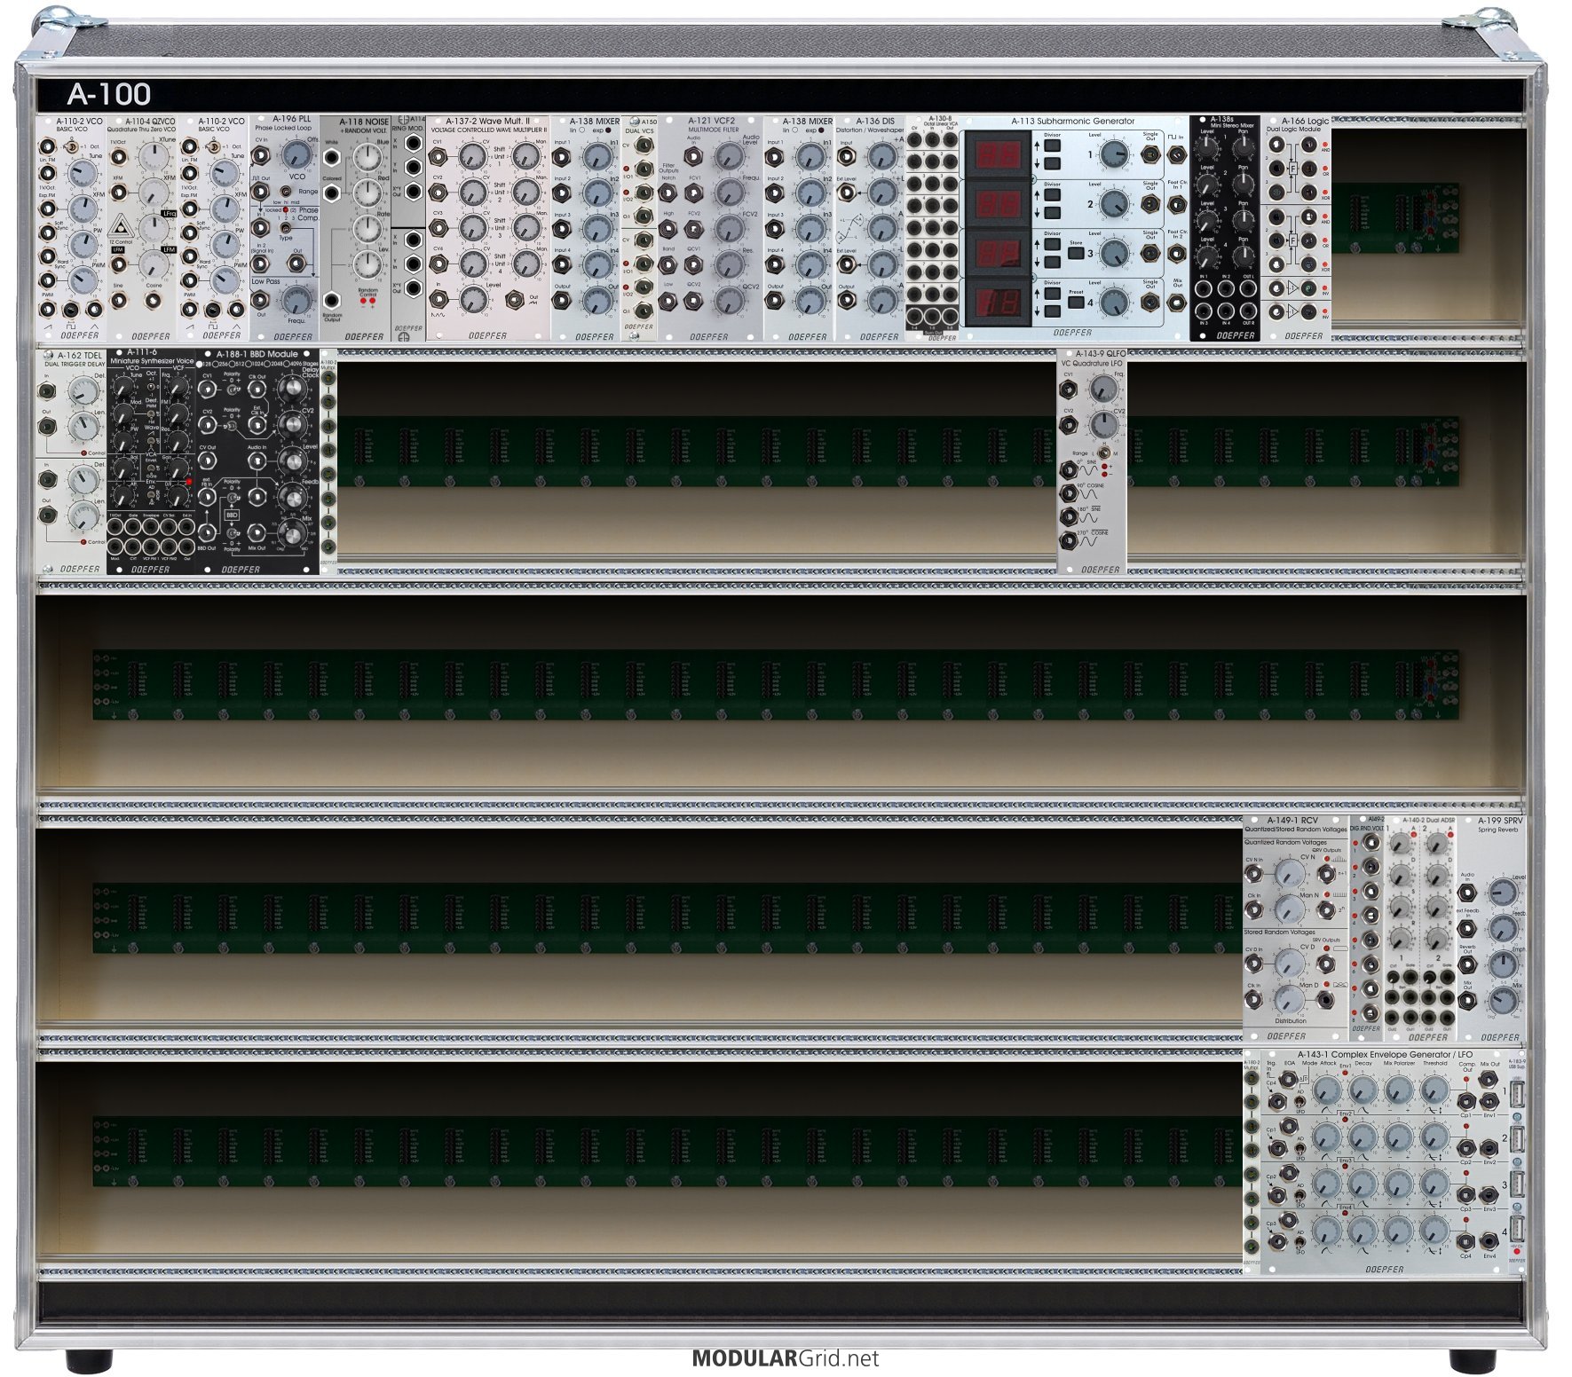This screenshot has width=1572, height=1377.
Task: Click the 0° sine output jack on A-143-9 QLFO
Action: tap(1070, 468)
